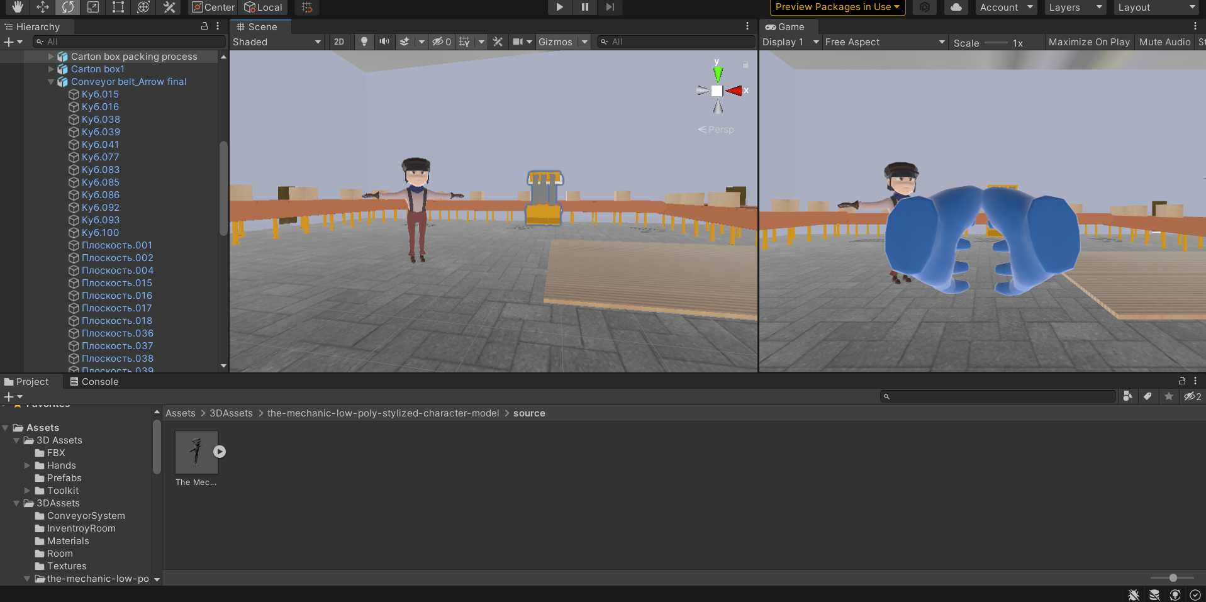Select the Rotate tool

[67, 7]
